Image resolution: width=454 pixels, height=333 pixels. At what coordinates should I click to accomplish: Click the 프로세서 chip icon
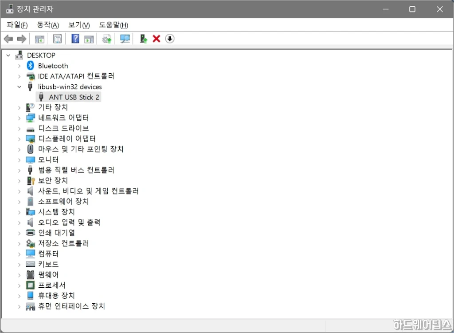pos(31,285)
